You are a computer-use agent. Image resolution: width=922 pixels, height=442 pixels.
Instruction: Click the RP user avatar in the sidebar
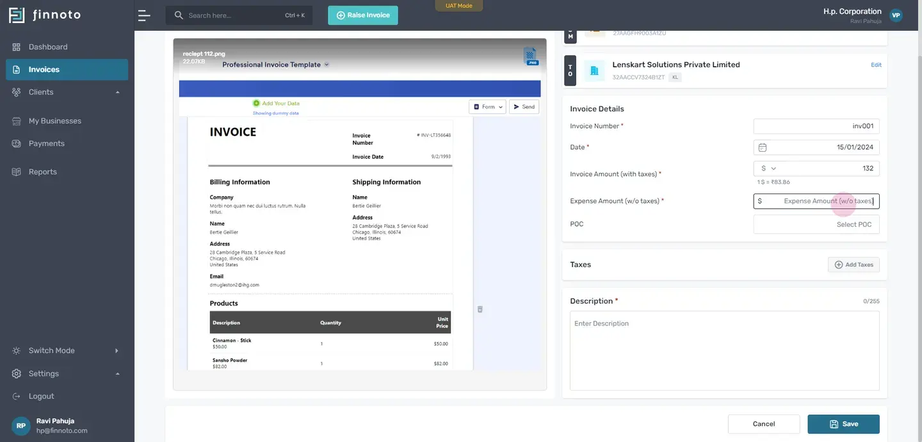click(21, 426)
